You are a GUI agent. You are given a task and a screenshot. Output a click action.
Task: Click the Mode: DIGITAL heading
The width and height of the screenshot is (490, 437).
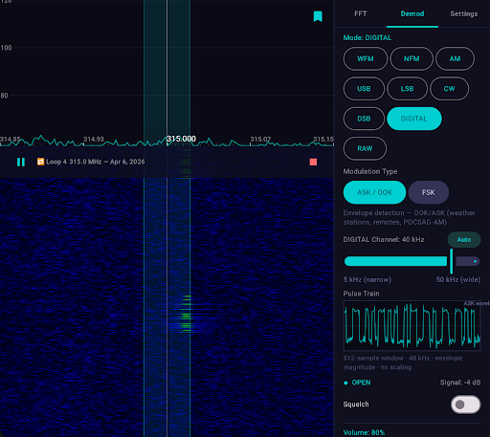367,37
